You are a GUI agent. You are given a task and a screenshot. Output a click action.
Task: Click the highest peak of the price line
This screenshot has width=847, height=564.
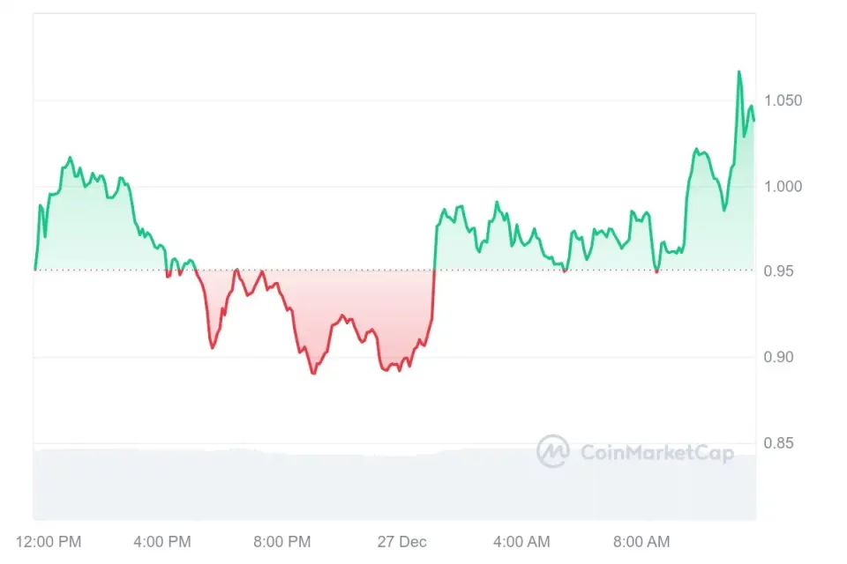(739, 72)
